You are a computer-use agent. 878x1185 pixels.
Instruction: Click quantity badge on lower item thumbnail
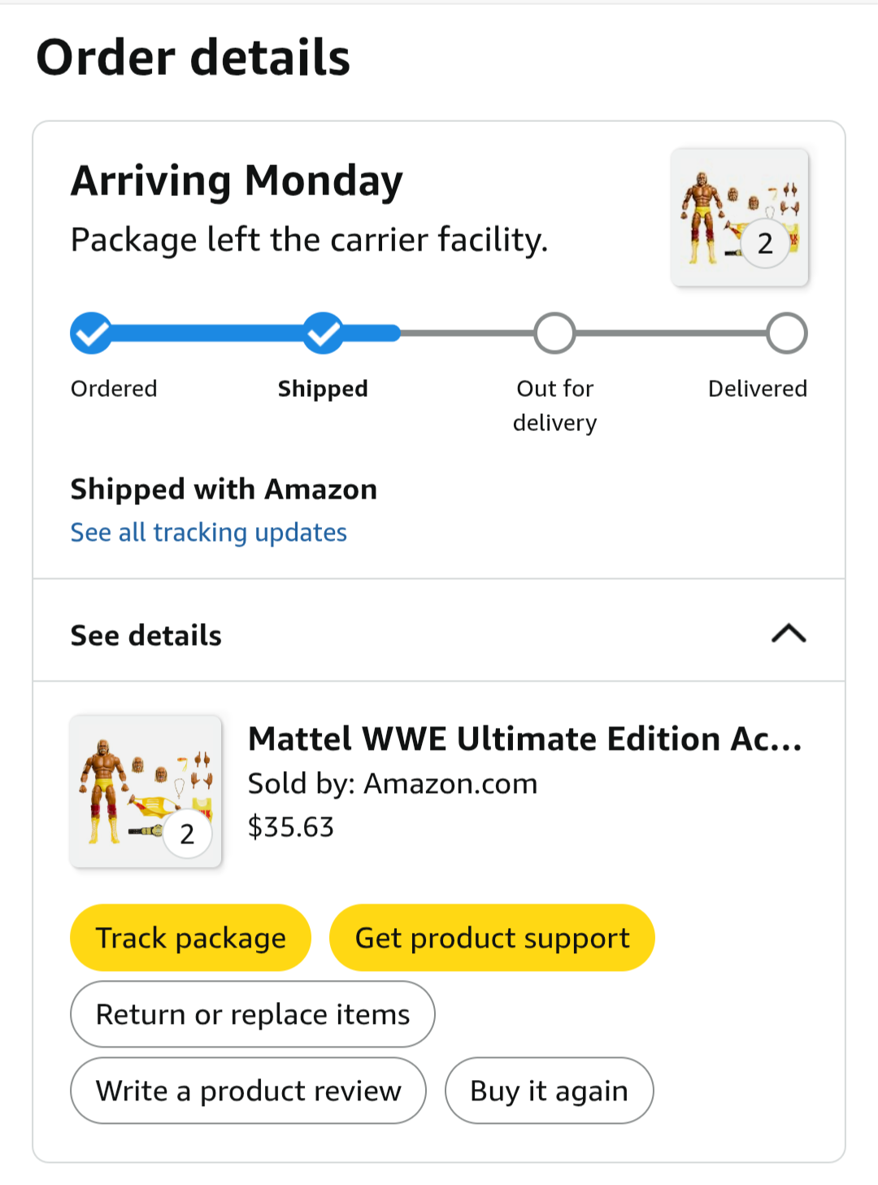[187, 834]
